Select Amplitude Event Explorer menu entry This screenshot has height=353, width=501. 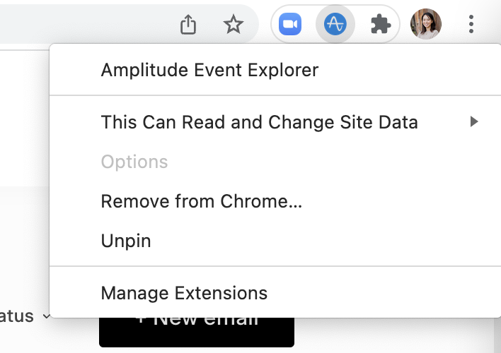[209, 70]
